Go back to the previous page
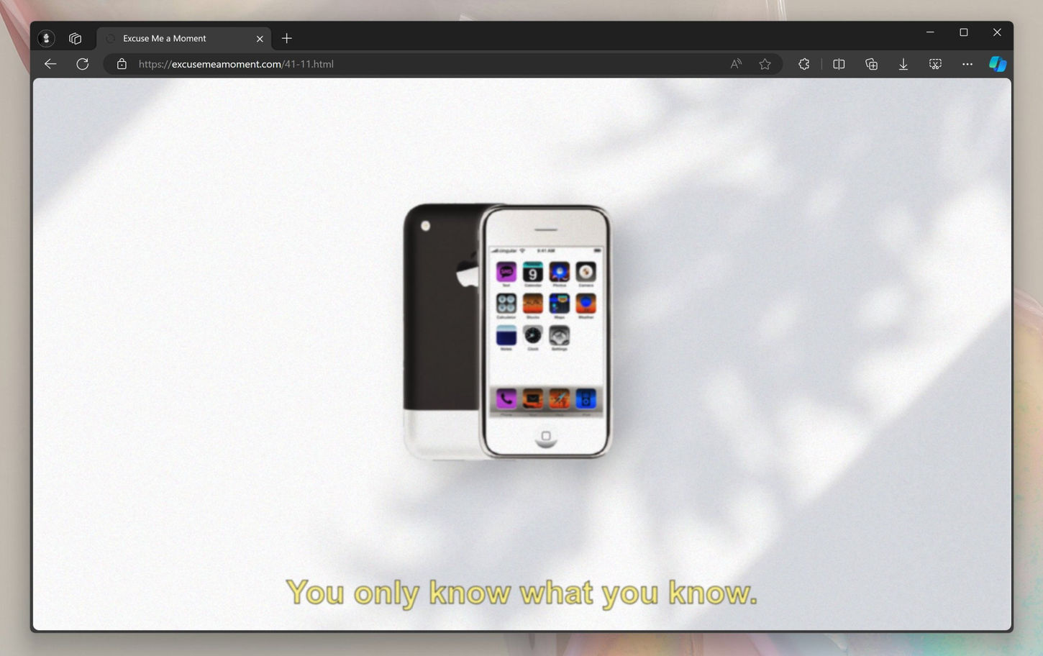The width and height of the screenshot is (1043, 656). (50, 64)
